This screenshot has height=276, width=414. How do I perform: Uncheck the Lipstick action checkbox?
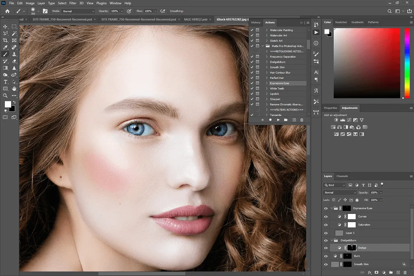point(252,93)
